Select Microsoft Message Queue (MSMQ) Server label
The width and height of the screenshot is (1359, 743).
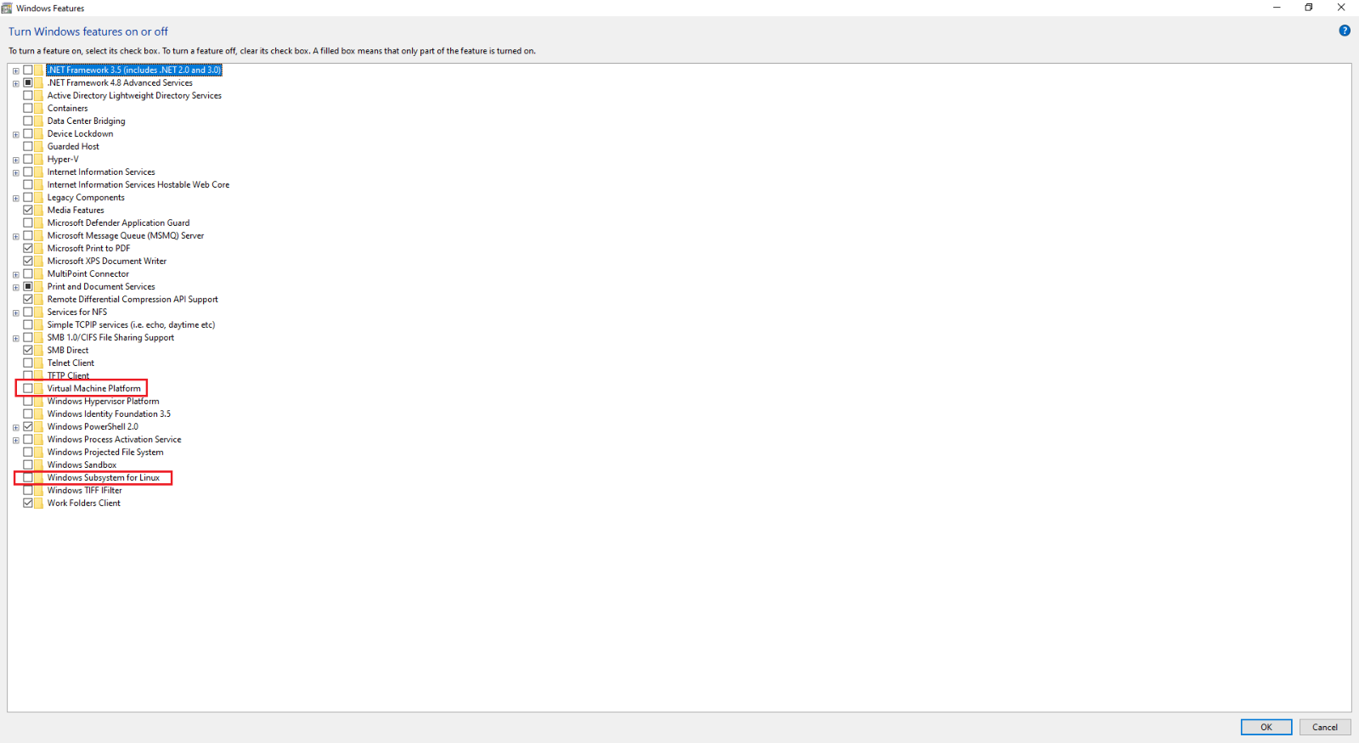pos(126,235)
